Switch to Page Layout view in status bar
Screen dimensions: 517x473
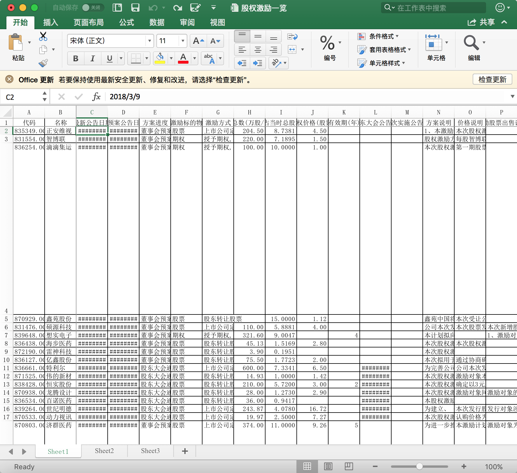[x=328, y=466]
